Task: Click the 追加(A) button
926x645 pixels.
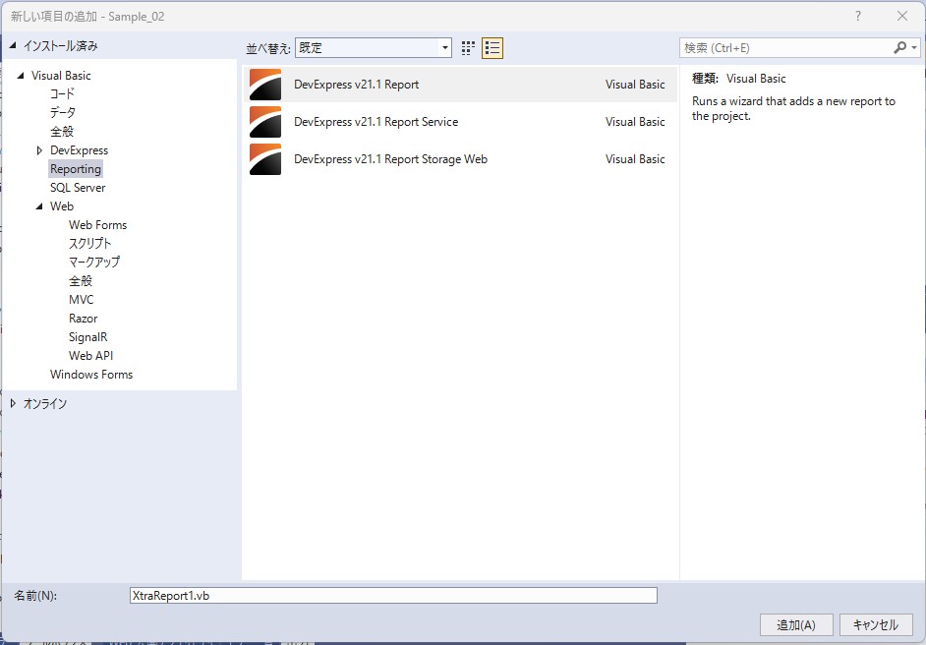Action: click(x=796, y=624)
